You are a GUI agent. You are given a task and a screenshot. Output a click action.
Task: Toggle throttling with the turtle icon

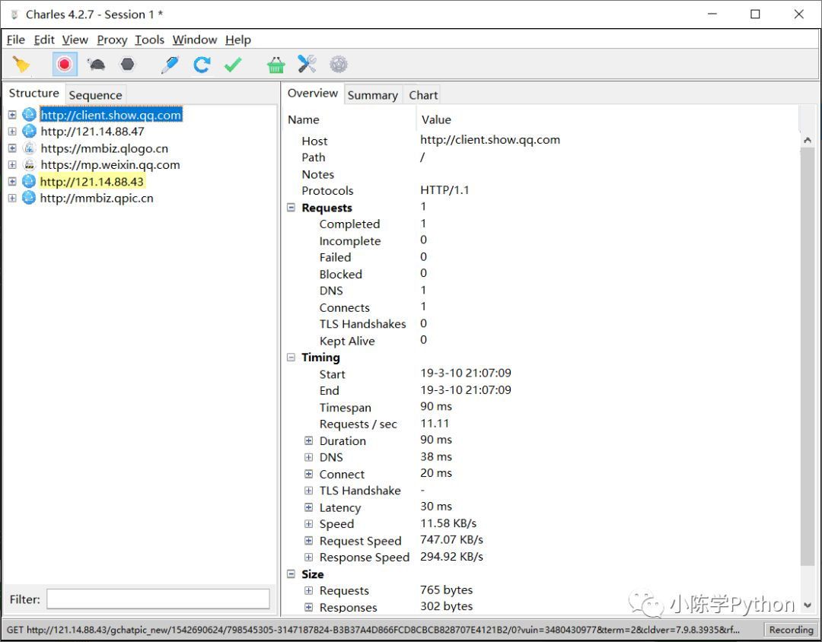coord(97,65)
